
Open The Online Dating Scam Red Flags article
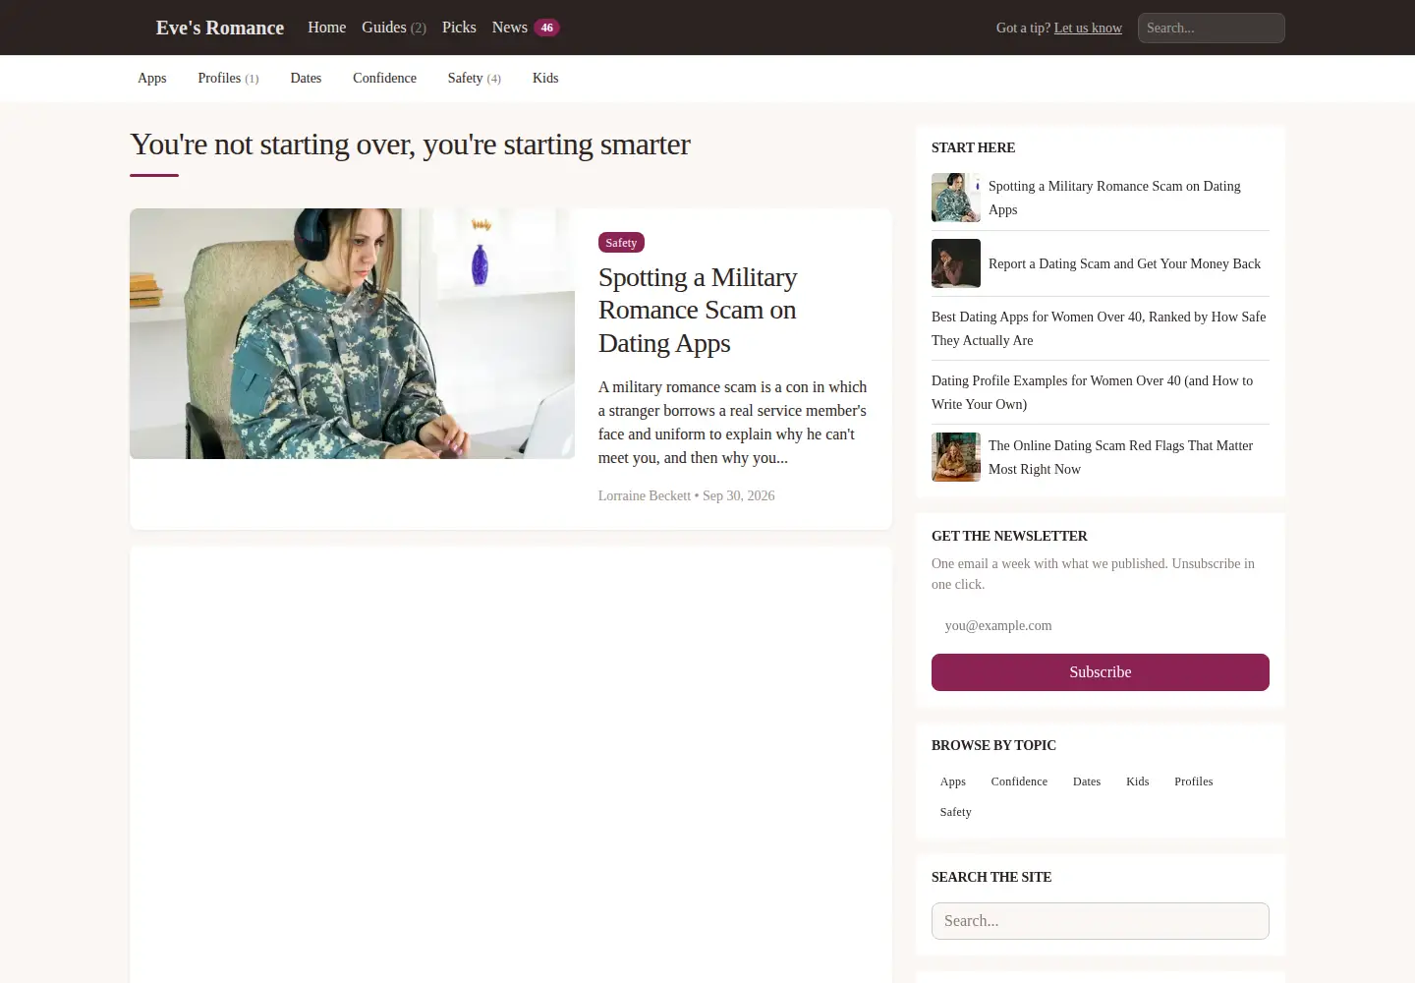coord(1120,457)
